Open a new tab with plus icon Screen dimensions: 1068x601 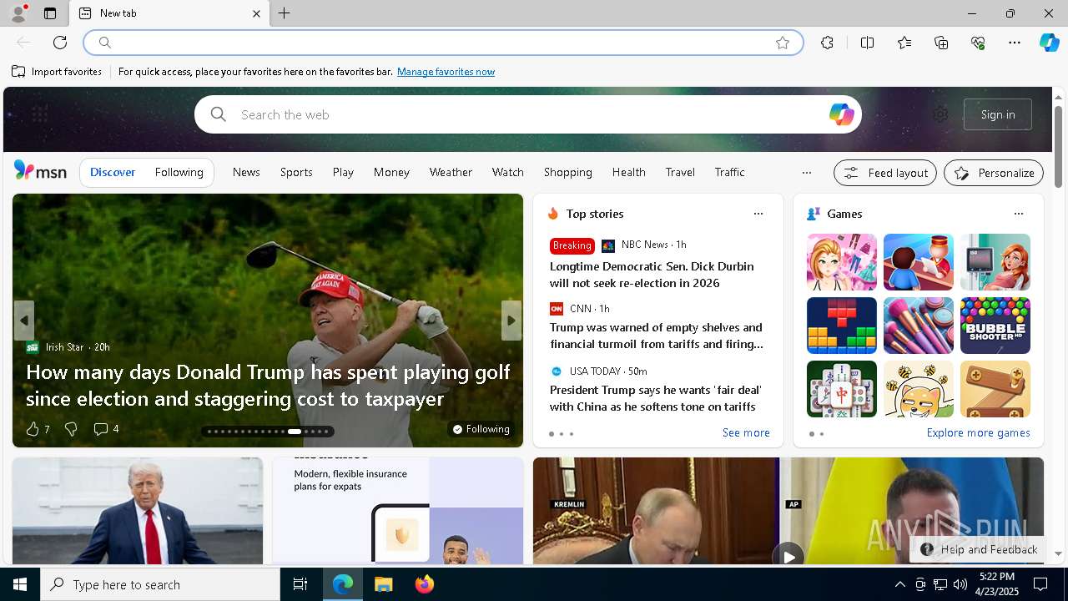(x=285, y=13)
